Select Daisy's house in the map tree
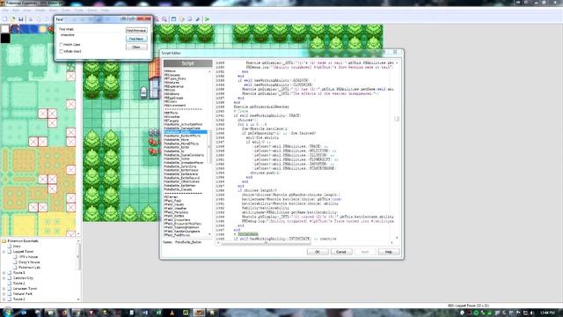The width and height of the screenshot is (563, 317). click(28, 262)
